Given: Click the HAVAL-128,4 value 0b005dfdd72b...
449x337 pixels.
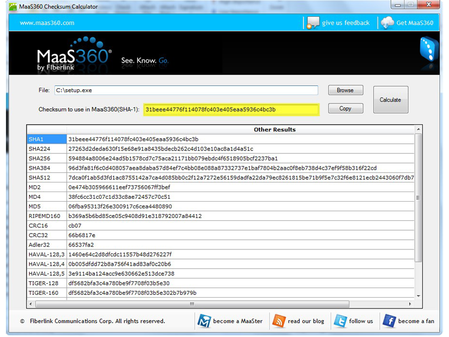Looking at the screenshot, I should [x=120, y=264].
